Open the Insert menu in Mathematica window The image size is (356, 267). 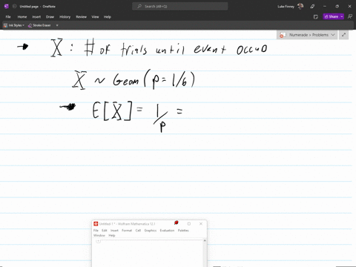coord(114,231)
